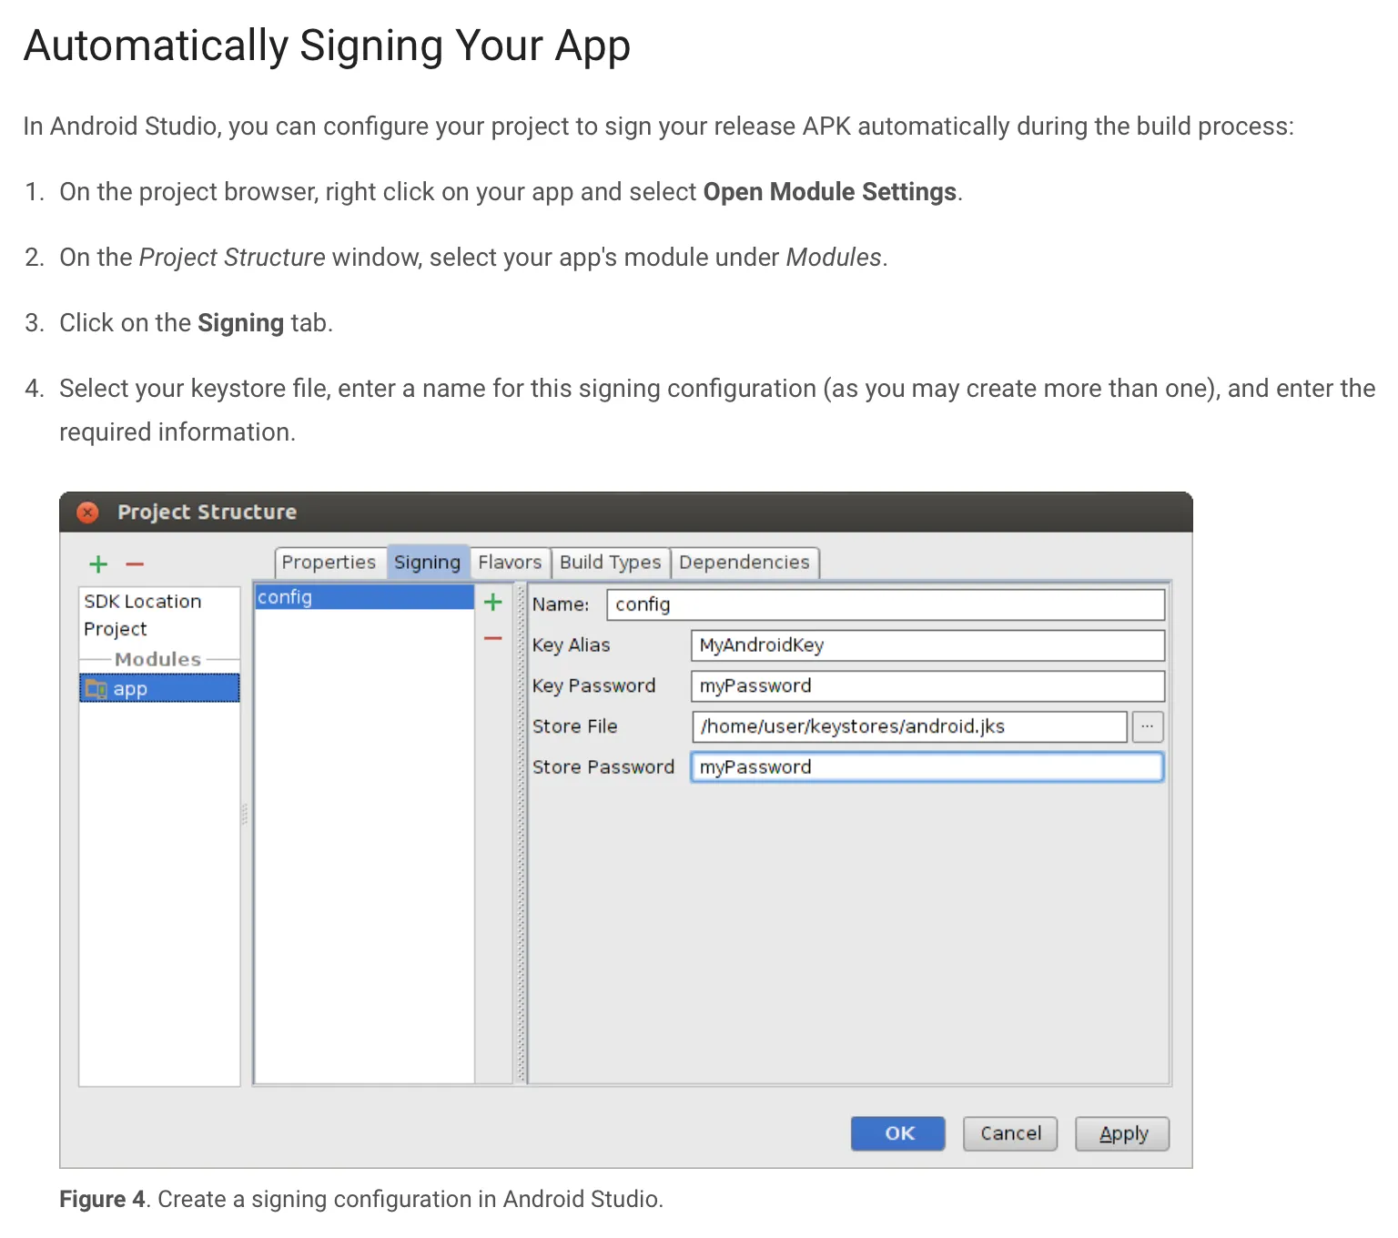This screenshot has height=1238, width=1398.
Task: Switch to the Build Types tab
Action: 611,563
